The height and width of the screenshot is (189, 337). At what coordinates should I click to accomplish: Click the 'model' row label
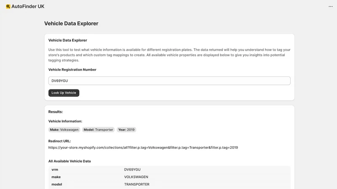point(57,184)
